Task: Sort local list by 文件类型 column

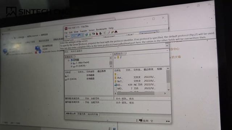Action: coord(90,71)
